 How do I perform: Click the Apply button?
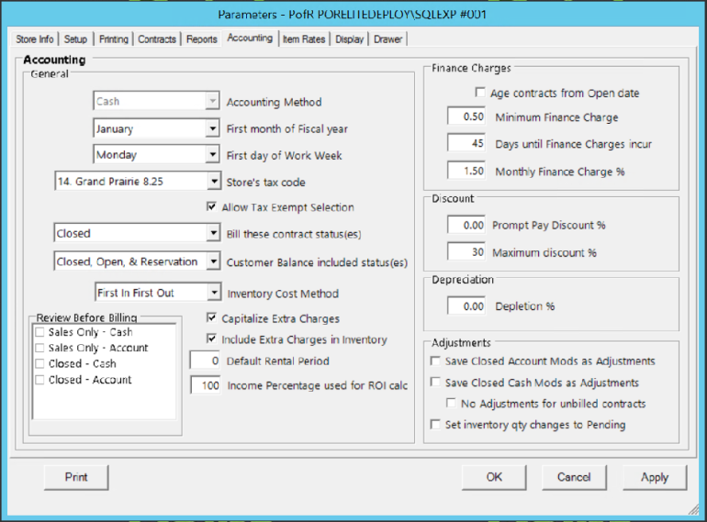click(655, 477)
